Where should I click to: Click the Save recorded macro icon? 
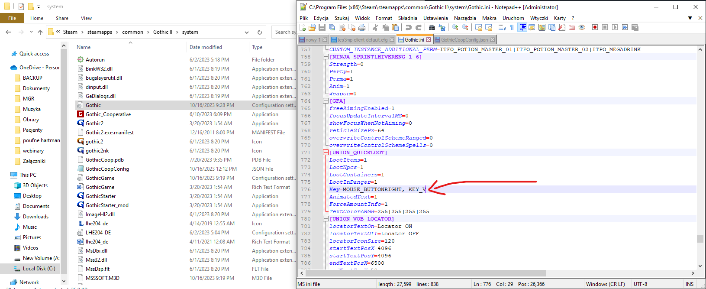click(635, 27)
